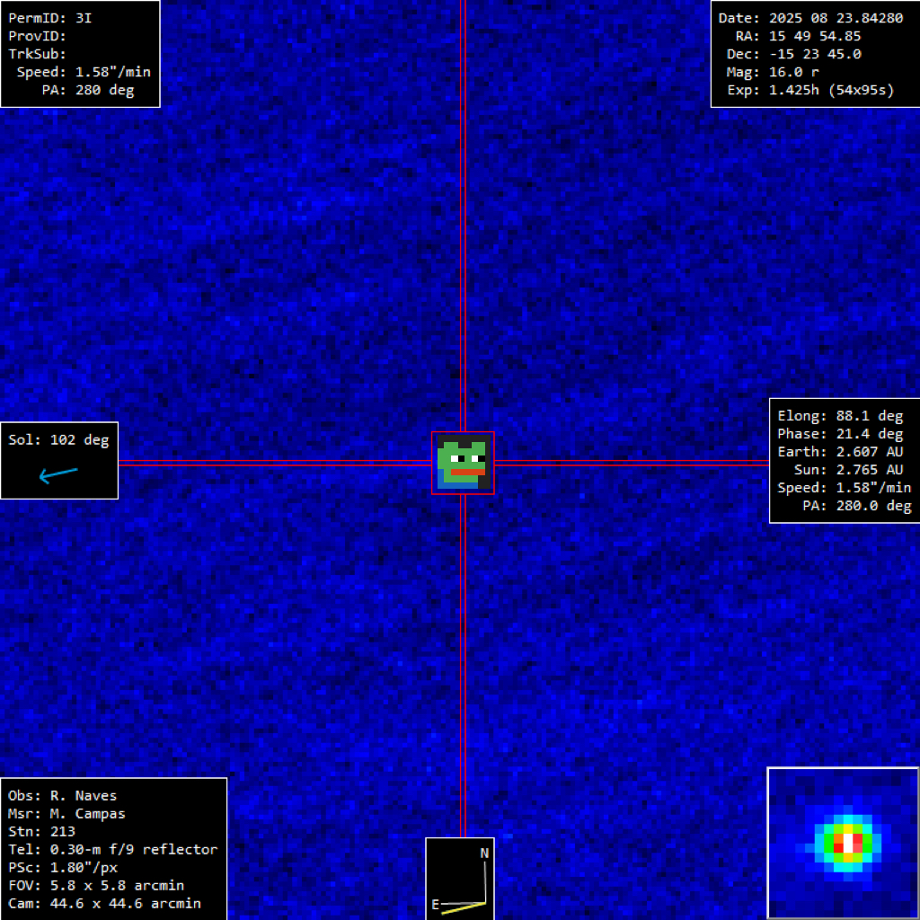Click the 'PermID: 3I' text
920x920 pixels.
click(50, 18)
